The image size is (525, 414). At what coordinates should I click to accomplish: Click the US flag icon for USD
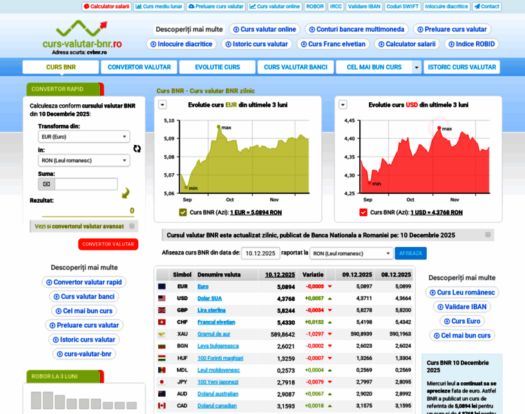(x=162, y=299)
